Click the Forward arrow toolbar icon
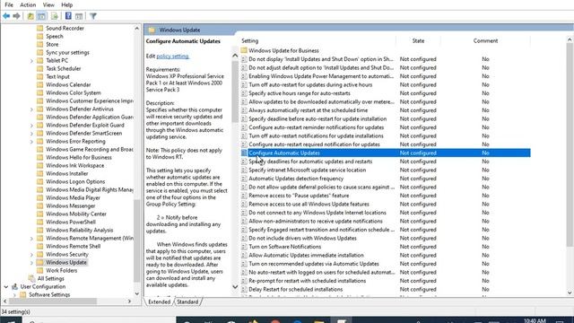Screen dimensions: 574x323 click(16, 16)
